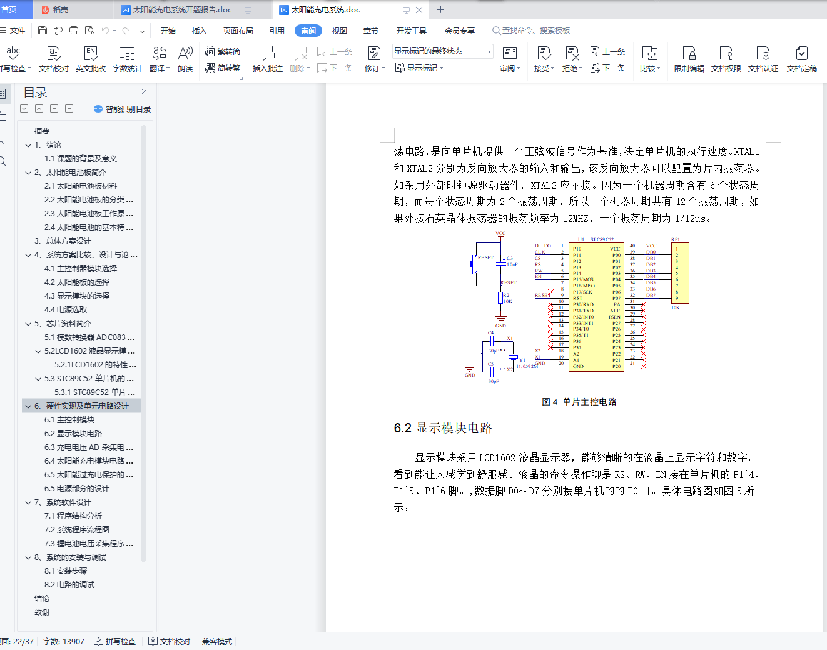Viewport: 827px width, 650px height.
Task: Click the plus level icon in TOC pane
Action: tap(54, 109)
